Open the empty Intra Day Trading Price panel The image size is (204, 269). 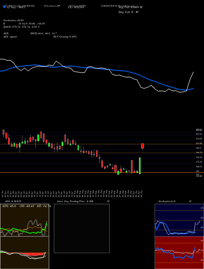coord(82,228)
